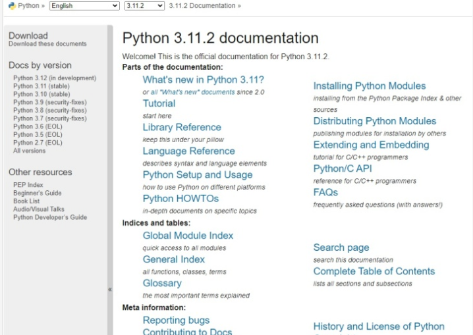The height and width of the screenshot is (335, 473).
Task: Open the Global Module Index
Action: coord(188,236)
